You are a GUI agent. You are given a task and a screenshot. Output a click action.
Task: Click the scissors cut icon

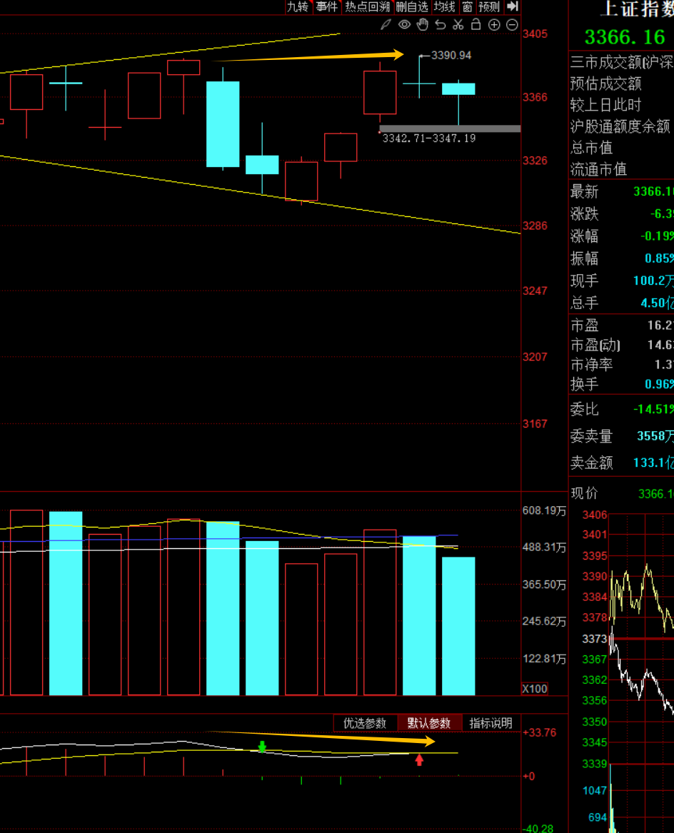[x=458, y=25]
